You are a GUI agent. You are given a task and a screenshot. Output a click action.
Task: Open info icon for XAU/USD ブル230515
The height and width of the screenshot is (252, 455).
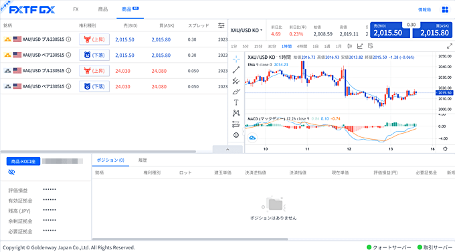tap(68, 39)
